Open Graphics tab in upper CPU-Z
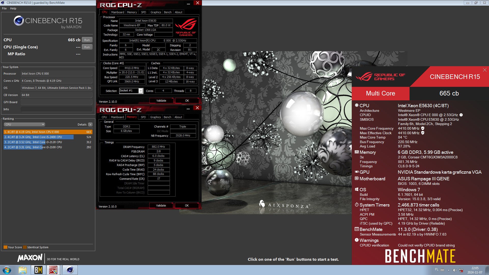The height and width of the screenshot is (275, 489). click(x=156, y=12)
